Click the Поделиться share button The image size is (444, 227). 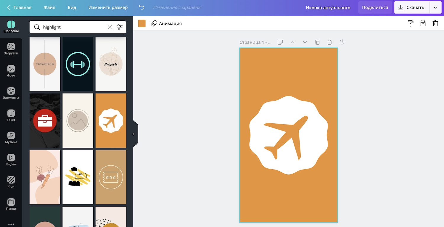[375, 8]
